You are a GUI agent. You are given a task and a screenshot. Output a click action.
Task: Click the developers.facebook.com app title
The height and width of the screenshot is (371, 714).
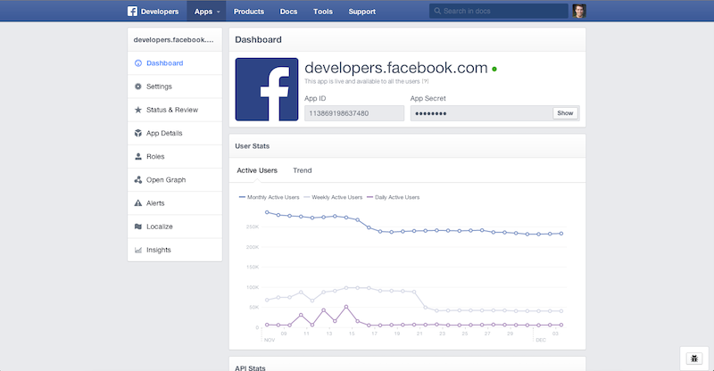396,68
